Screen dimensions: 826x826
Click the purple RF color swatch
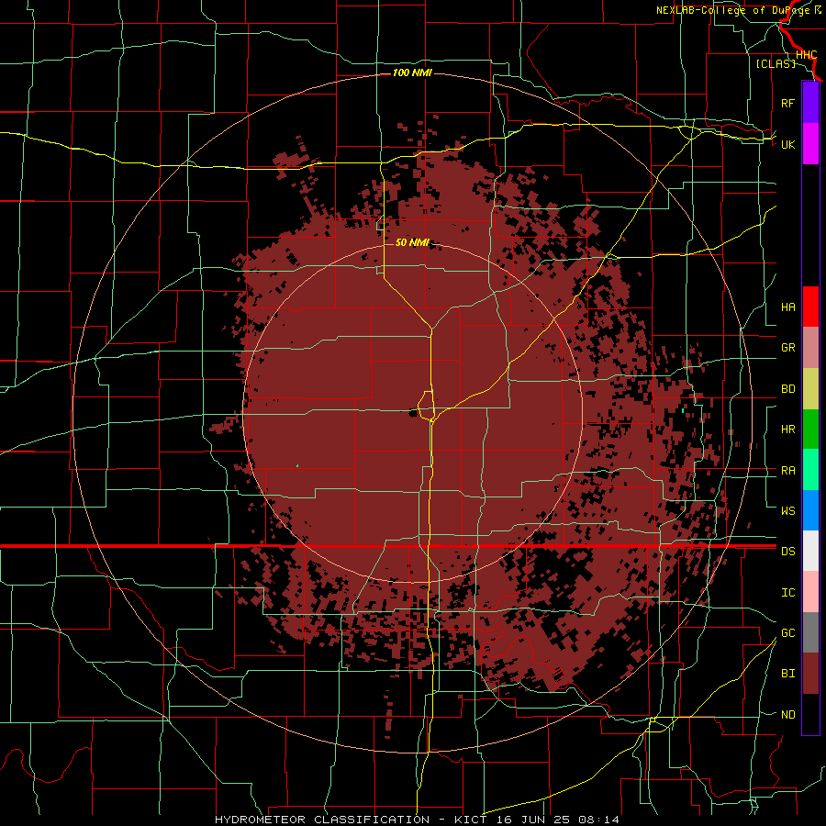click(x=810, y=103)
